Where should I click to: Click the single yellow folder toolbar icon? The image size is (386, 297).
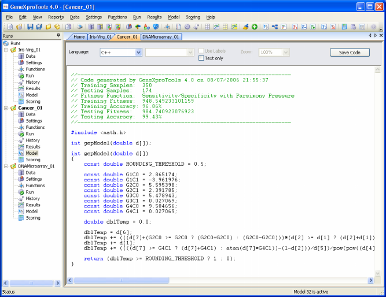pyautogui.click(x=48, y=27)
